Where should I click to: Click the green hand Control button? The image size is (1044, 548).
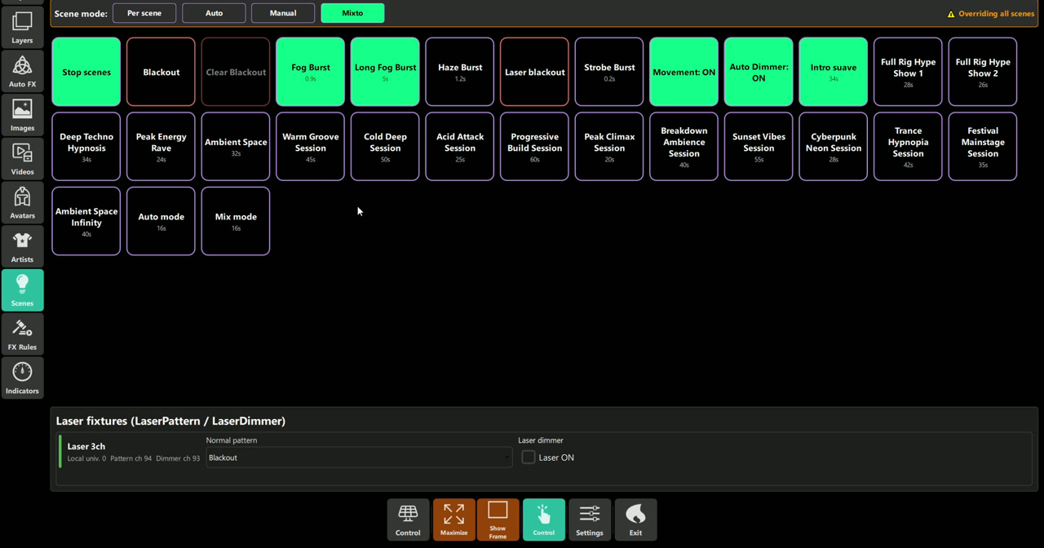[x=543, y=519]
